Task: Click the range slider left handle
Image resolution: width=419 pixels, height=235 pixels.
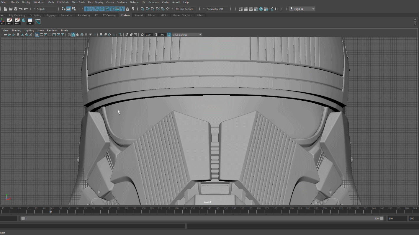Action: (23, 218)
